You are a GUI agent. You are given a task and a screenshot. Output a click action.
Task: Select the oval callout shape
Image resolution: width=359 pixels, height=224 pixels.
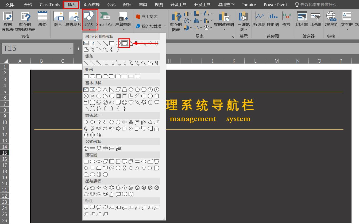coord(99,207)
